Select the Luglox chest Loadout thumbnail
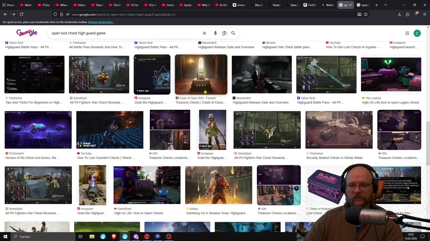Image resolution: width=430 pixels, height=241 pixels. (x=391, y=74)
